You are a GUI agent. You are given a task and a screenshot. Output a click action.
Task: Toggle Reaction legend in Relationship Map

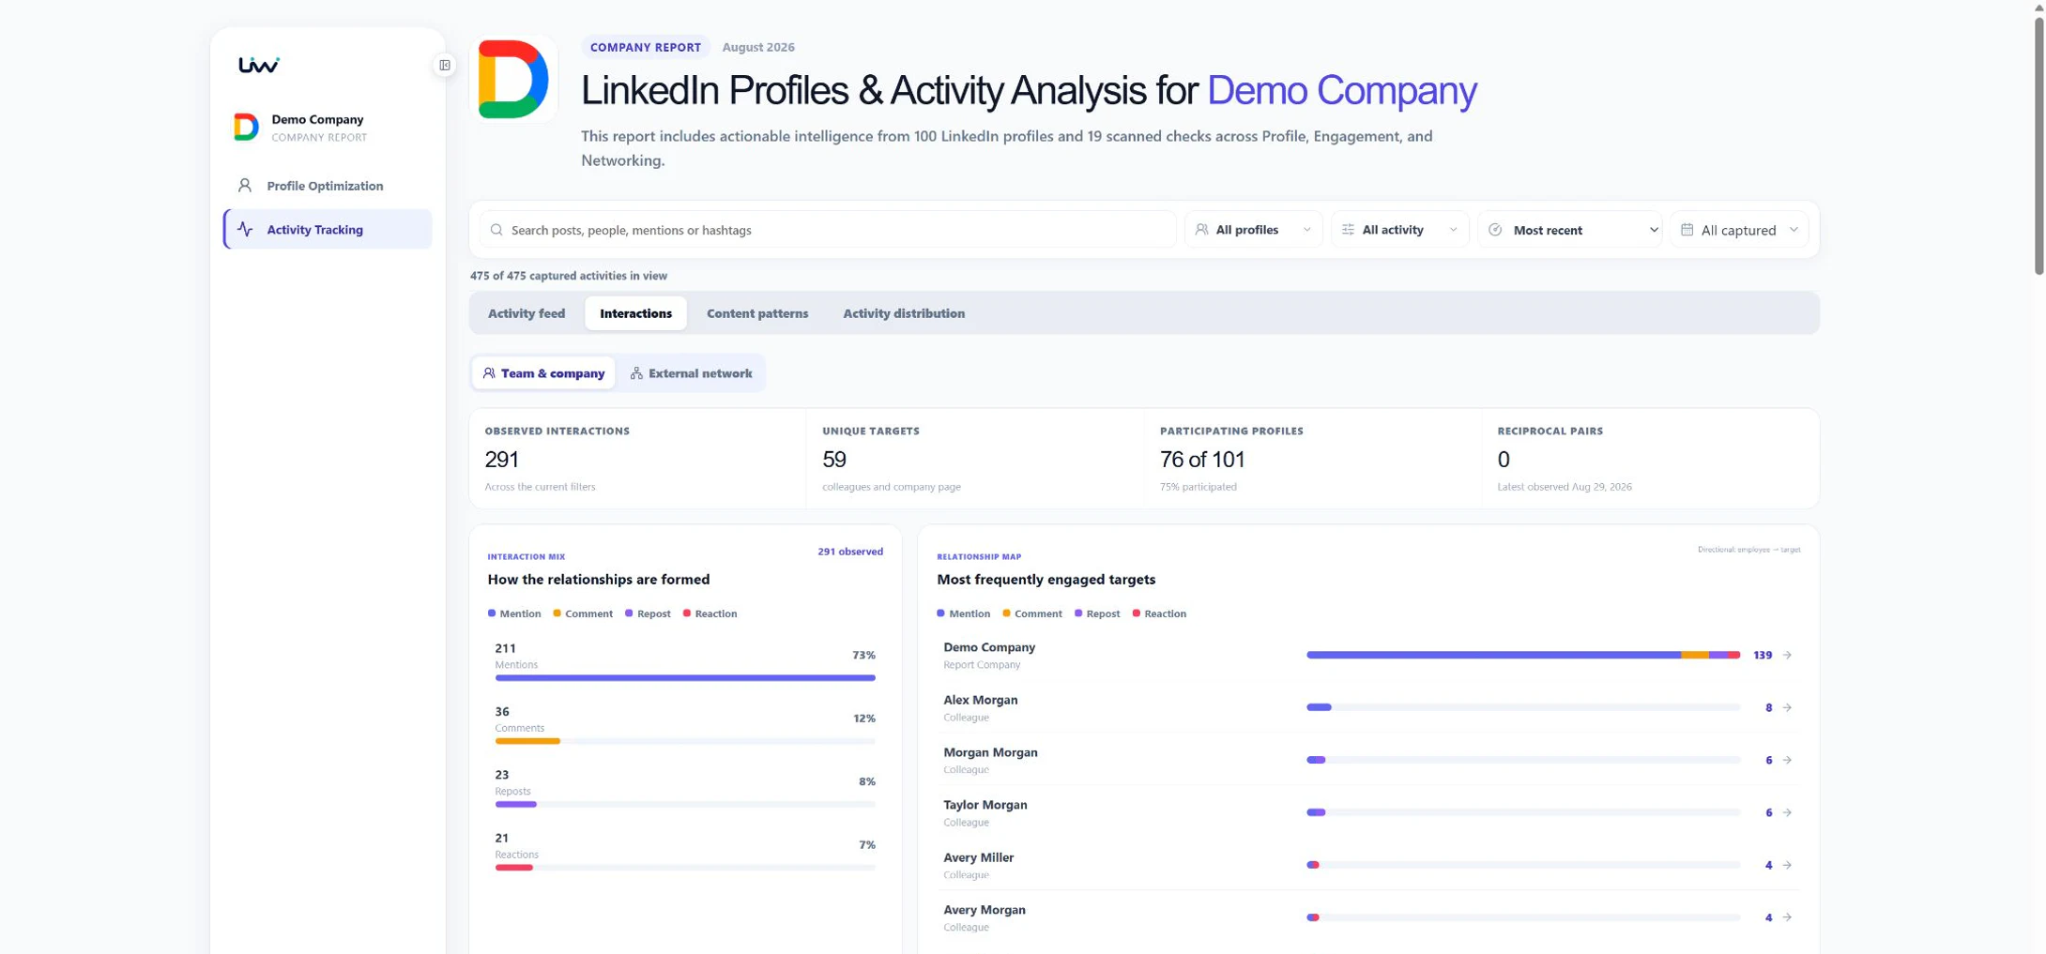[1160, 613]
